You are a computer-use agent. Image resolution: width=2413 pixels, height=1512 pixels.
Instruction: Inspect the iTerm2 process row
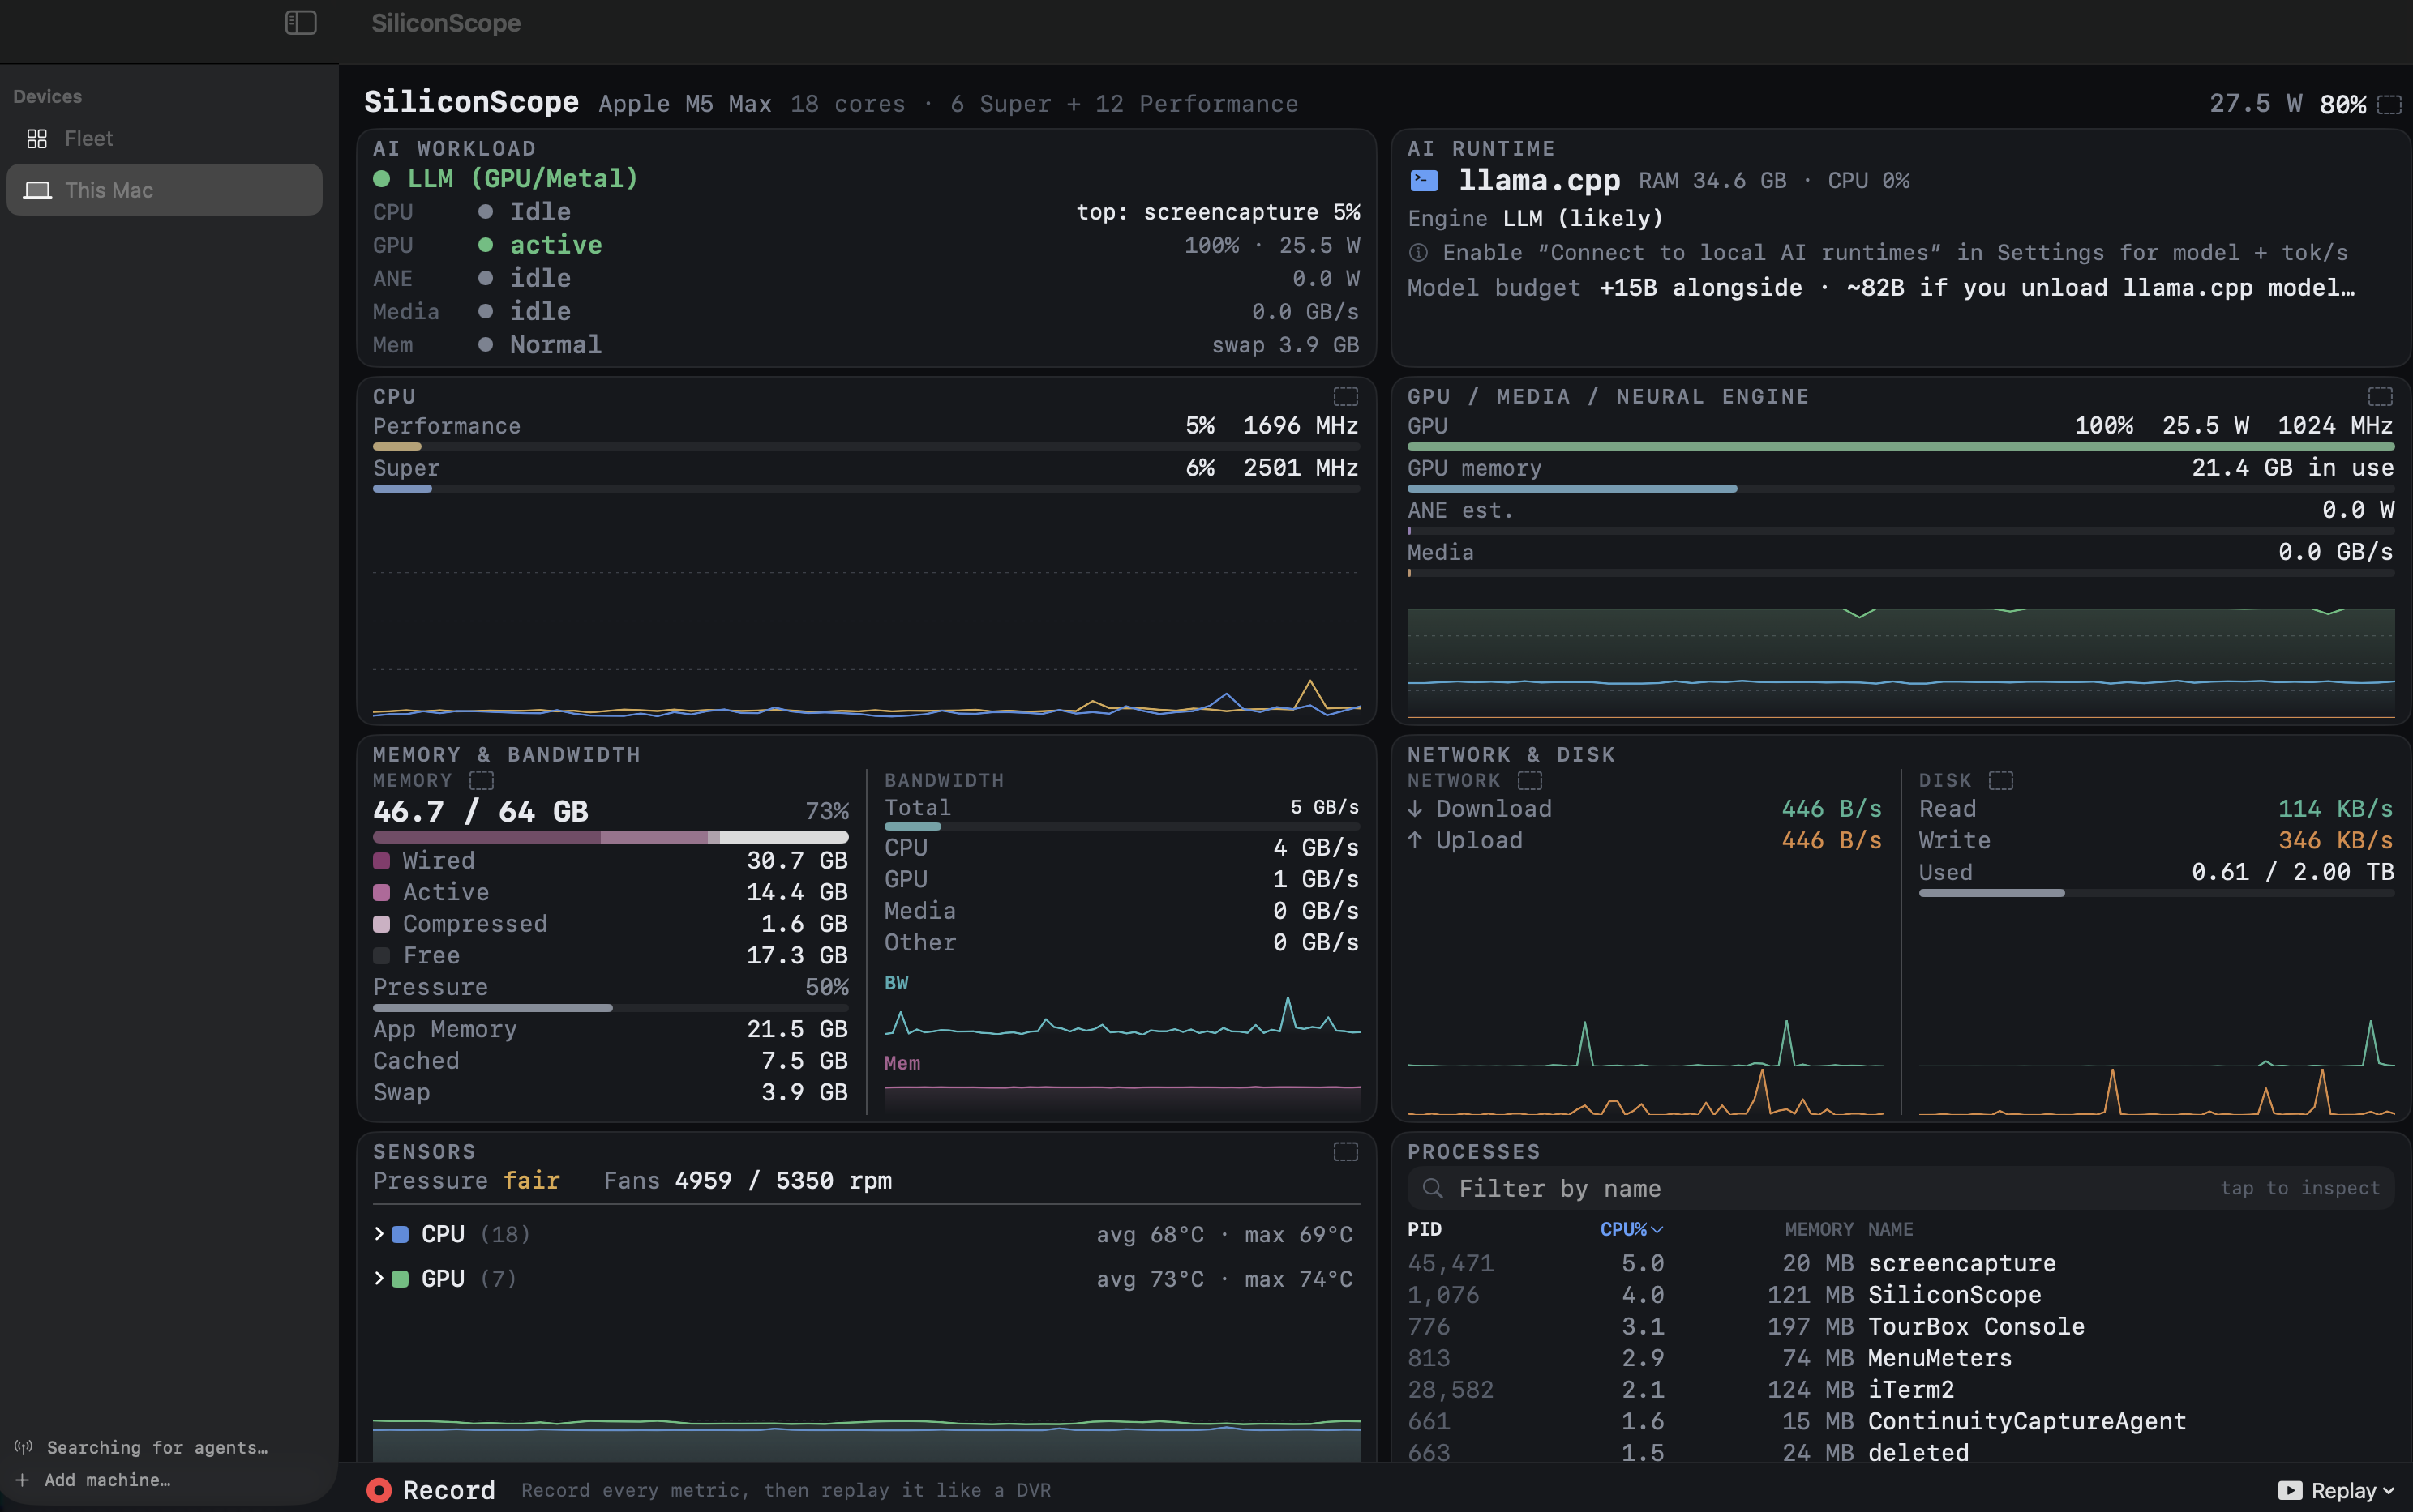pyautogui.click(x=1901, y=1390)
